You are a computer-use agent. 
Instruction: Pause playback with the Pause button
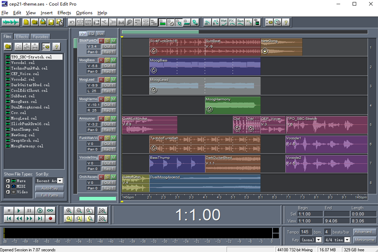coord(29,211)
